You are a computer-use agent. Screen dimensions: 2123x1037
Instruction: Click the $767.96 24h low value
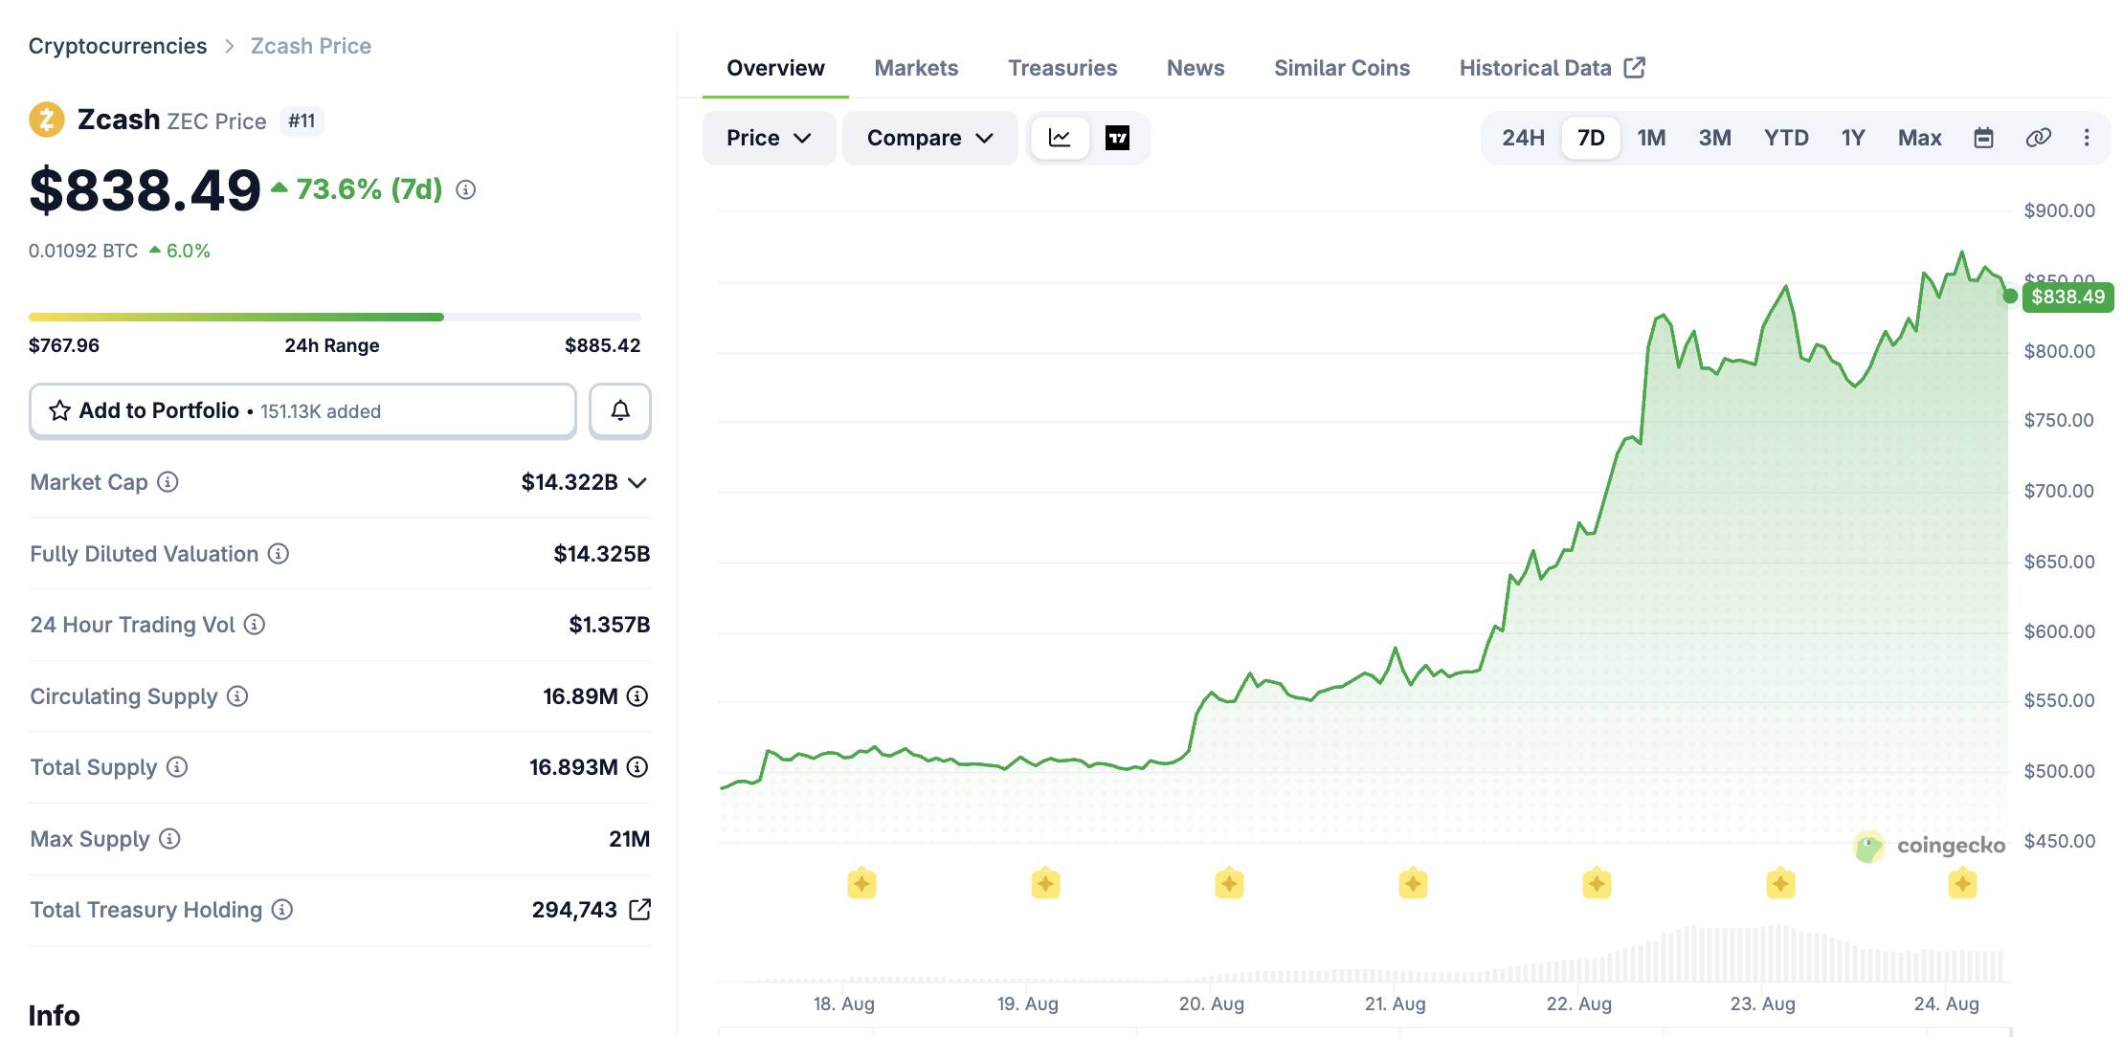point(64,345)
